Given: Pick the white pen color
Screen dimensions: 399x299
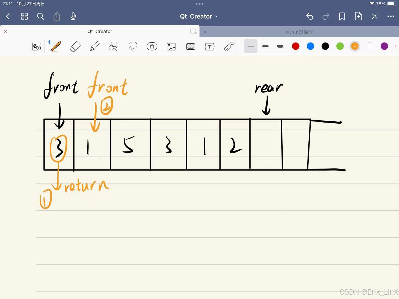Looking at the screenshot, I should (x=370, y=46).
